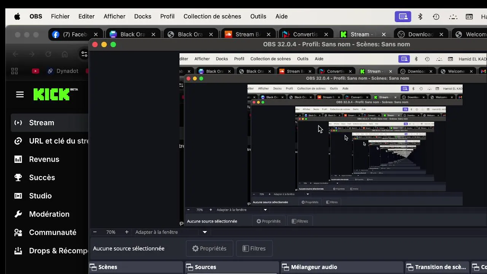Click the Bluetooth icon in menu bar

(420, 17)
